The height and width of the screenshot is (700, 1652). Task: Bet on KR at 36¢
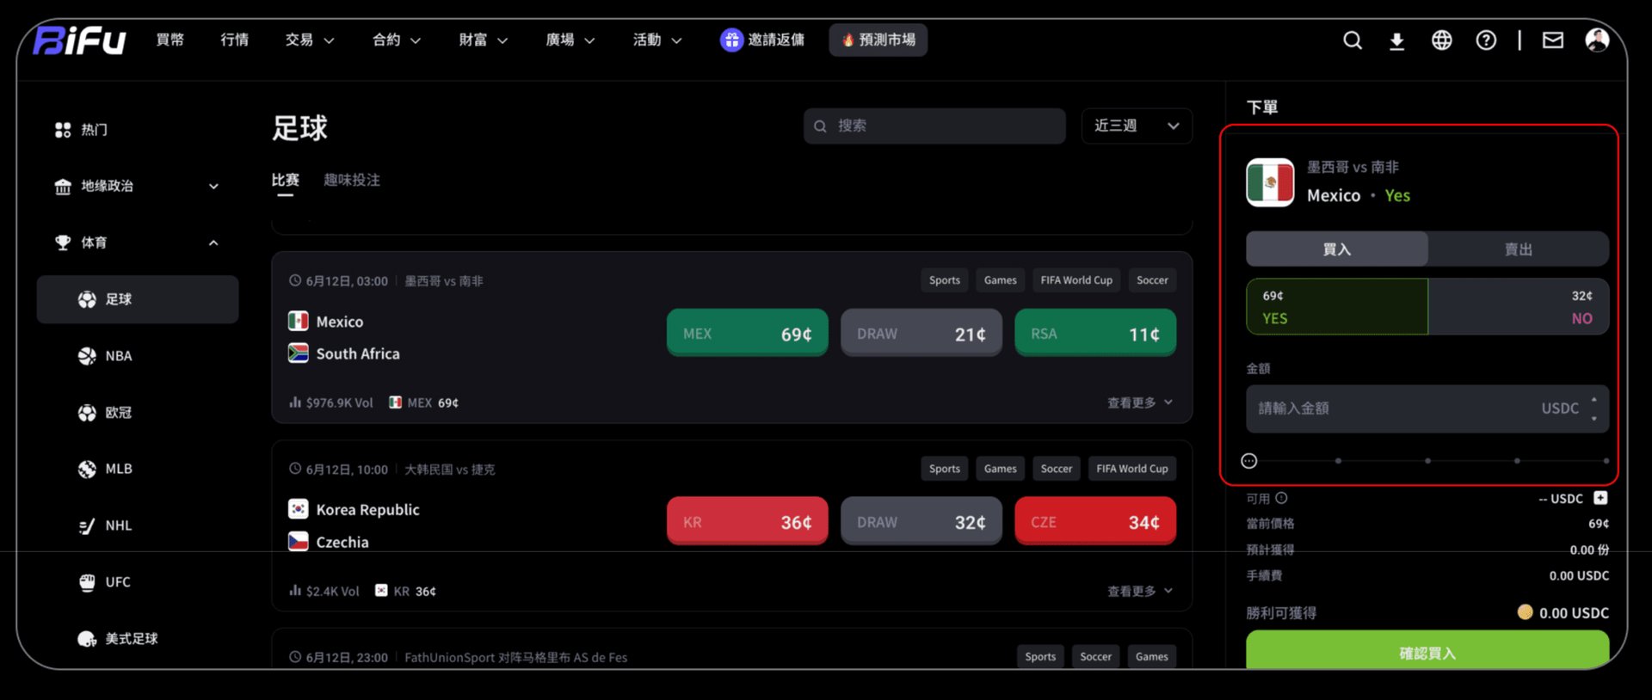coord(748,521)
